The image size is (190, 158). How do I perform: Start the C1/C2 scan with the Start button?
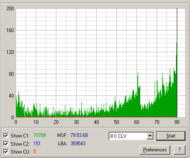point(171,136)
